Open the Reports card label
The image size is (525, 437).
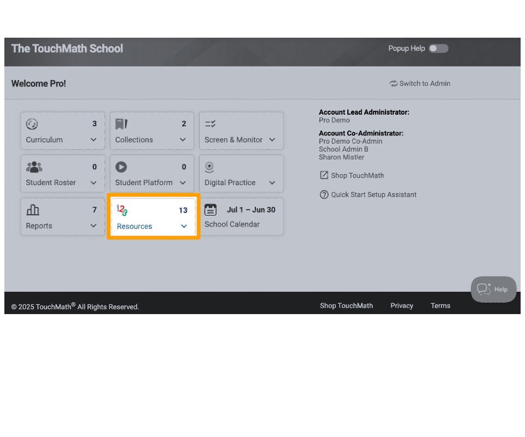(39, 226)
